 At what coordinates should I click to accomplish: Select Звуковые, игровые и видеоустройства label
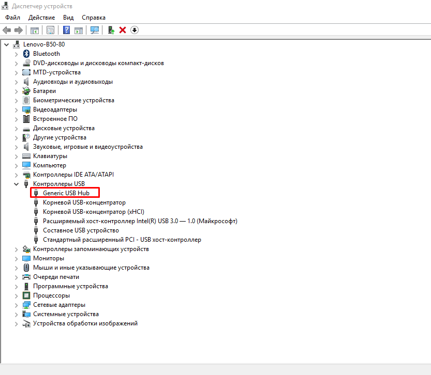[87, 147]
